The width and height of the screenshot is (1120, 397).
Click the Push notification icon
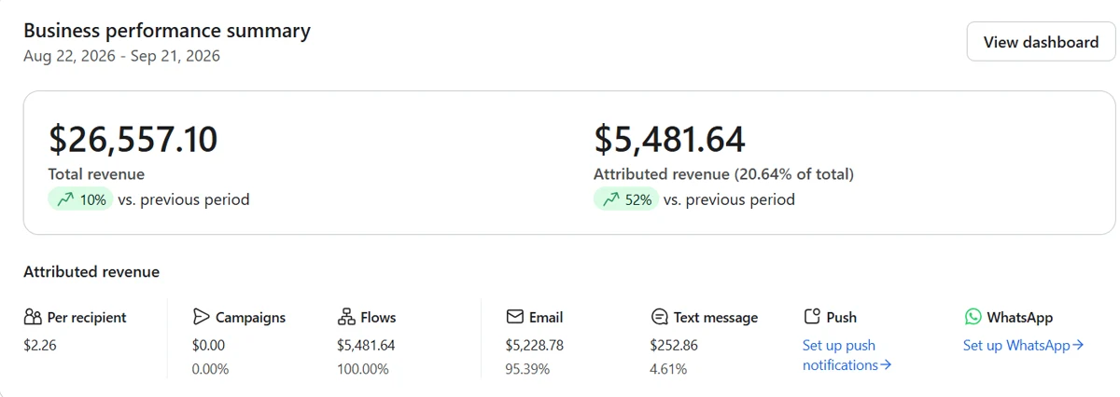tap(811, 317)
